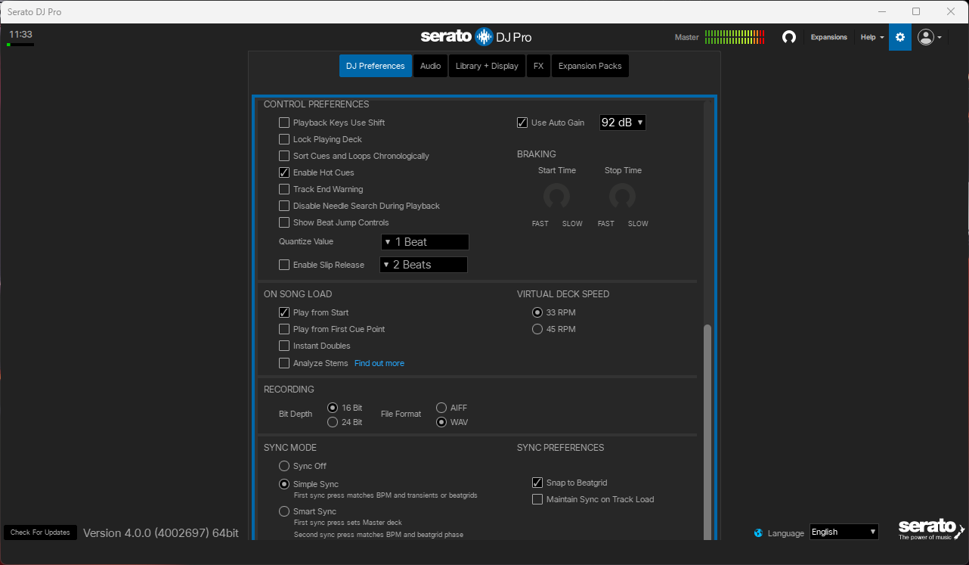This screenshot has width=969, height=565.
Task: Toggle Lock Playing Deck checkbox
Action: coord(284,139)
